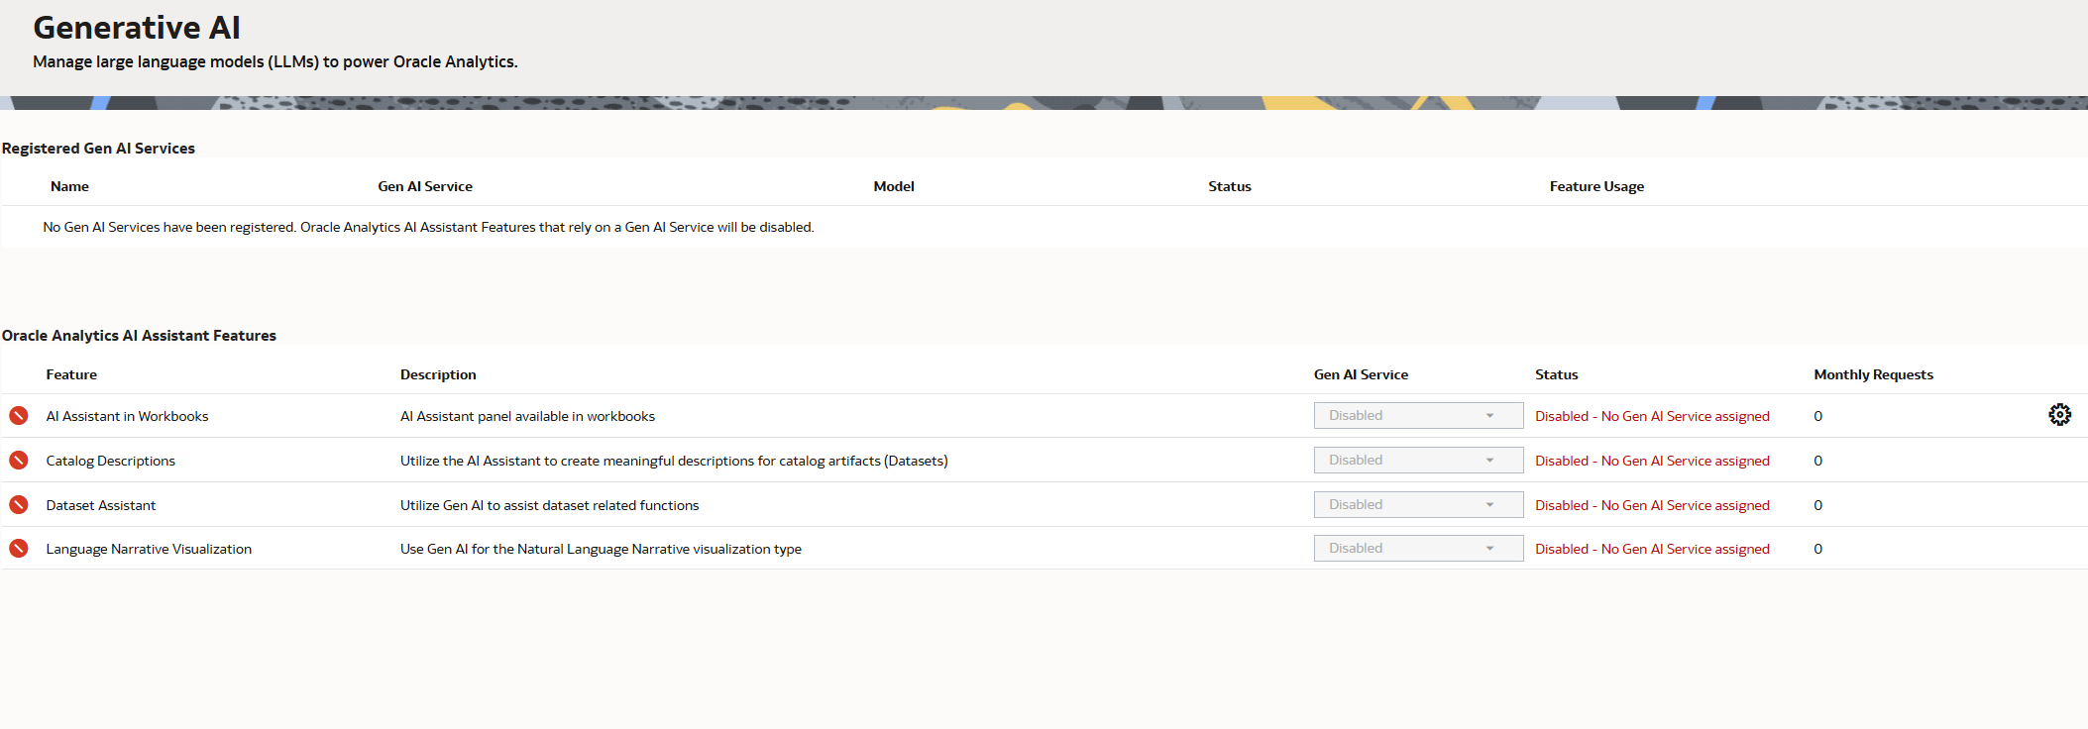Image resolution: width=2088 pixels, height=729 pixels.
Task: Click the Name column header in Registered Gen AI Services
Action: [x=69, y=186]
